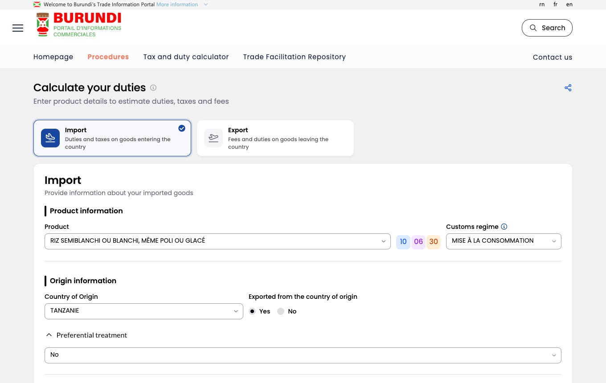606x383 pixels.
Task: Click the orange HS code chip 30
Action: (x=434, y=241)
